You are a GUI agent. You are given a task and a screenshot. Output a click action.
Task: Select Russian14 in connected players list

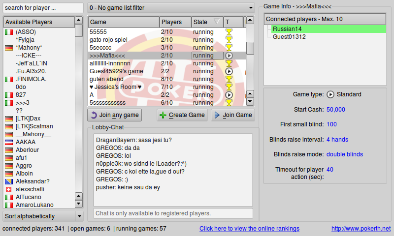coord(287,29)
